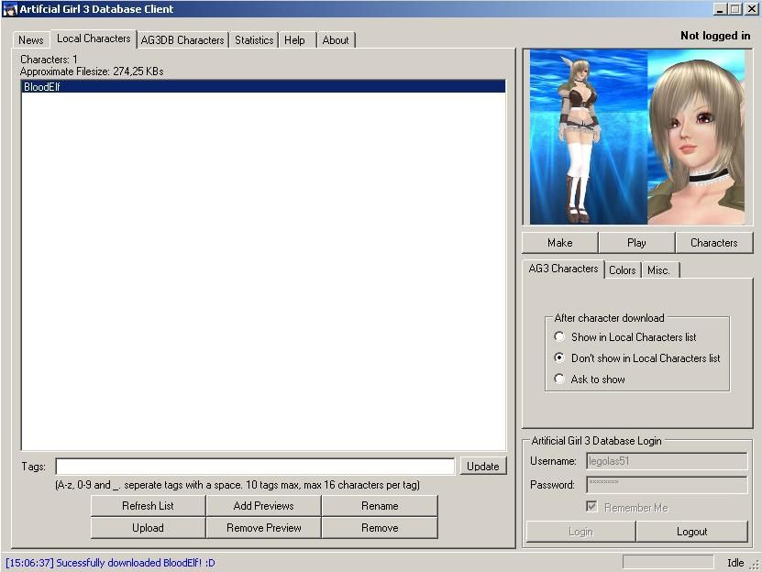Show the About tab

[x=336, y=39]
